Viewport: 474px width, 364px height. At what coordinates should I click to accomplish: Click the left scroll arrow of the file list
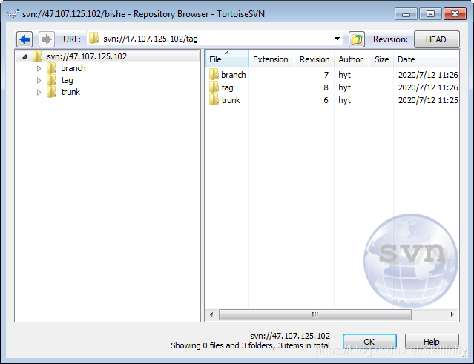pos(211,314)
